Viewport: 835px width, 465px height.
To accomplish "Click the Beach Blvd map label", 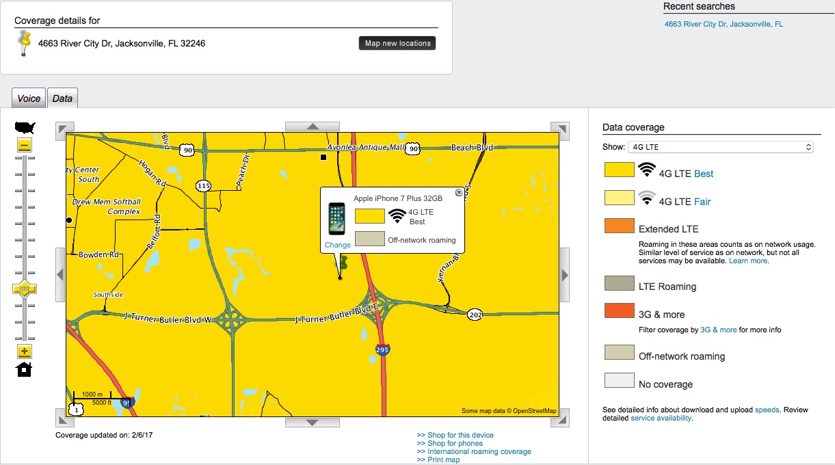I will [472, 148].
